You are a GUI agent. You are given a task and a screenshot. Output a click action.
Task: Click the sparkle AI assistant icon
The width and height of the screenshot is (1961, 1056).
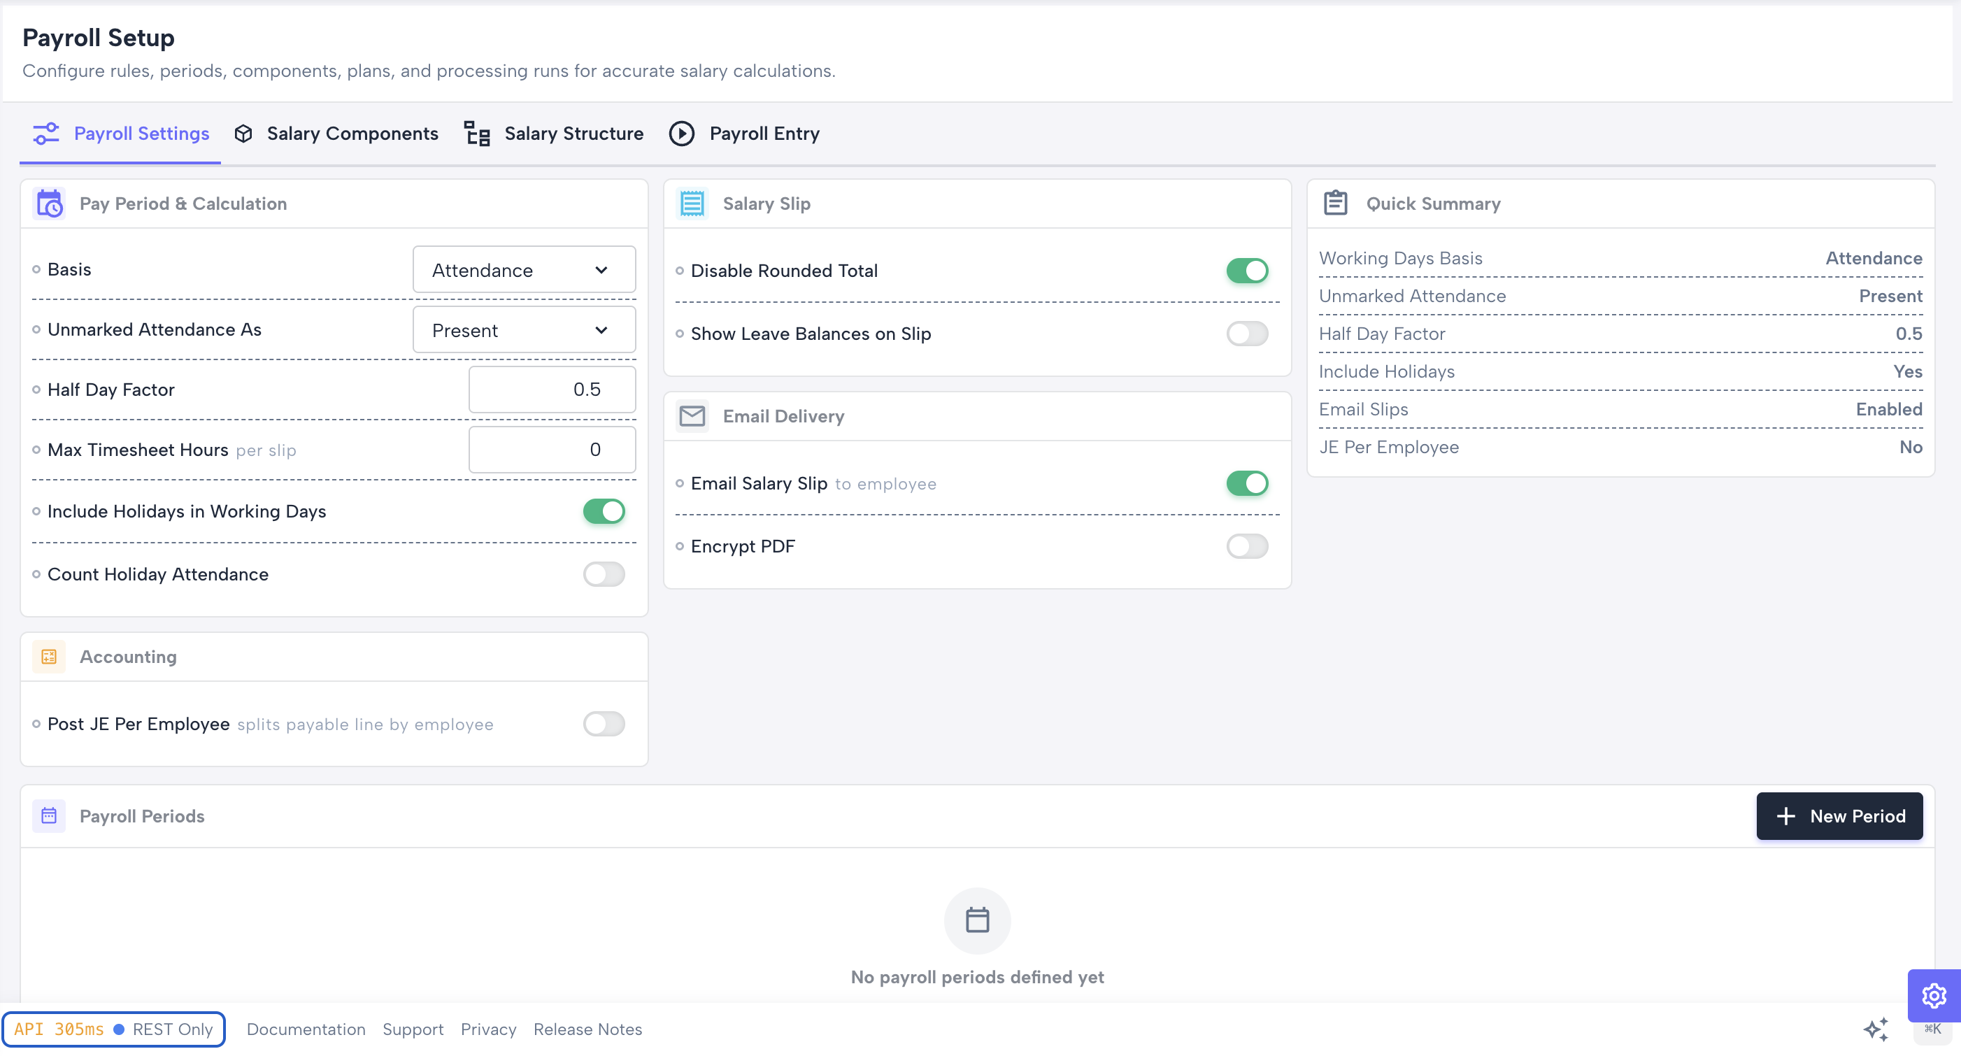tap(1876, 1029)
